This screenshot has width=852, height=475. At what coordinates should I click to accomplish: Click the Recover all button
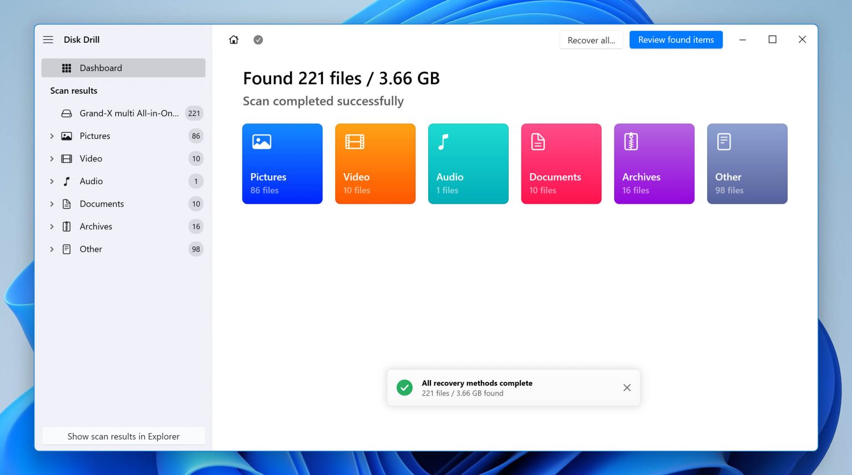[591, 39]
